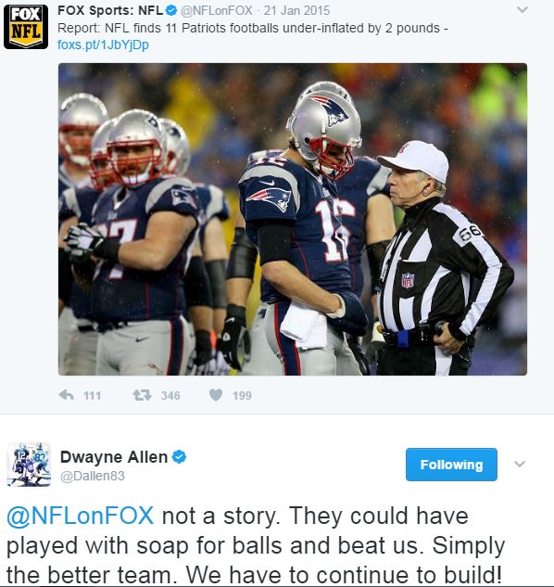
Task: Click FOX Sports verified badge
Action: pyautogui.click(x=171, y=10)
